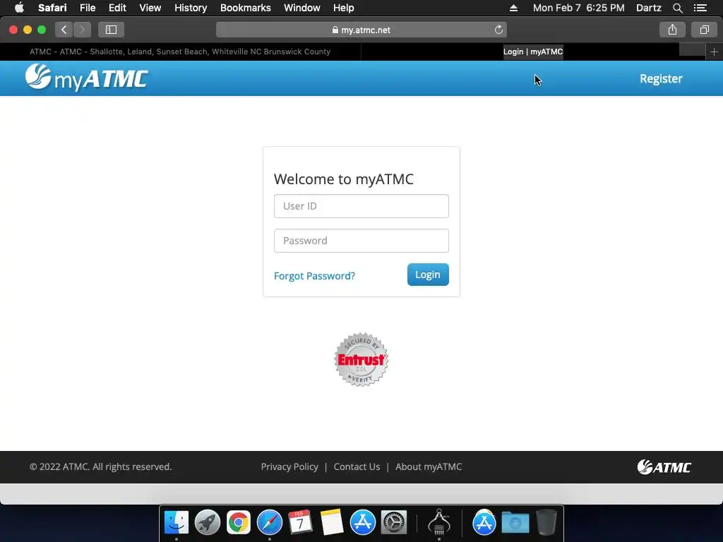Click the eject icon in menu bar
Viewport: 723px width, 542px height.
coord(514,8)
